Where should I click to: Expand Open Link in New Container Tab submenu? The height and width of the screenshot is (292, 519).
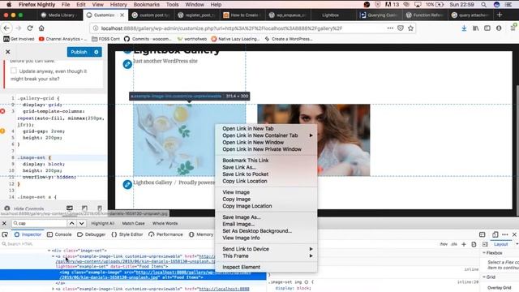tap(266, 135)
